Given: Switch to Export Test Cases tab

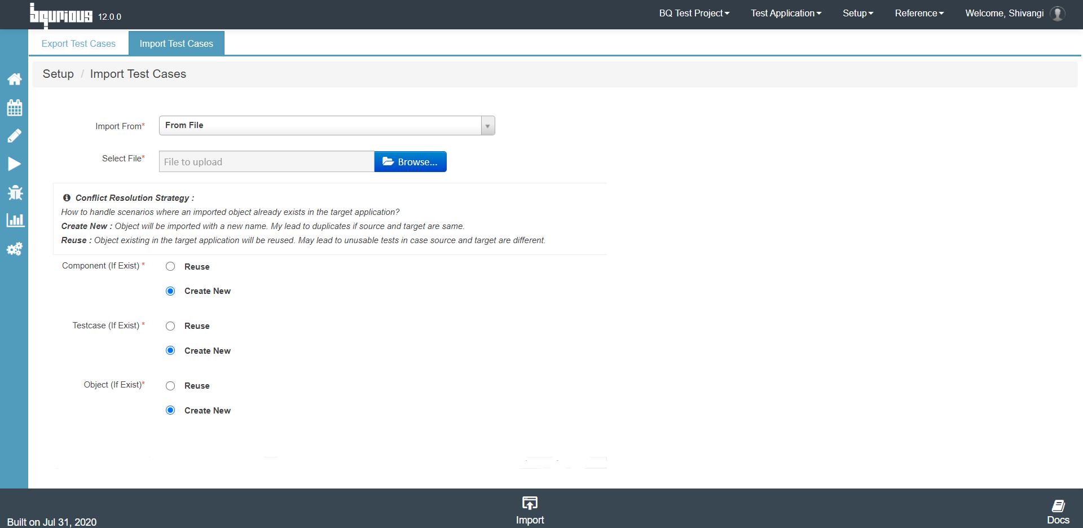Looking at the screenshot, I should pos(78,43).
